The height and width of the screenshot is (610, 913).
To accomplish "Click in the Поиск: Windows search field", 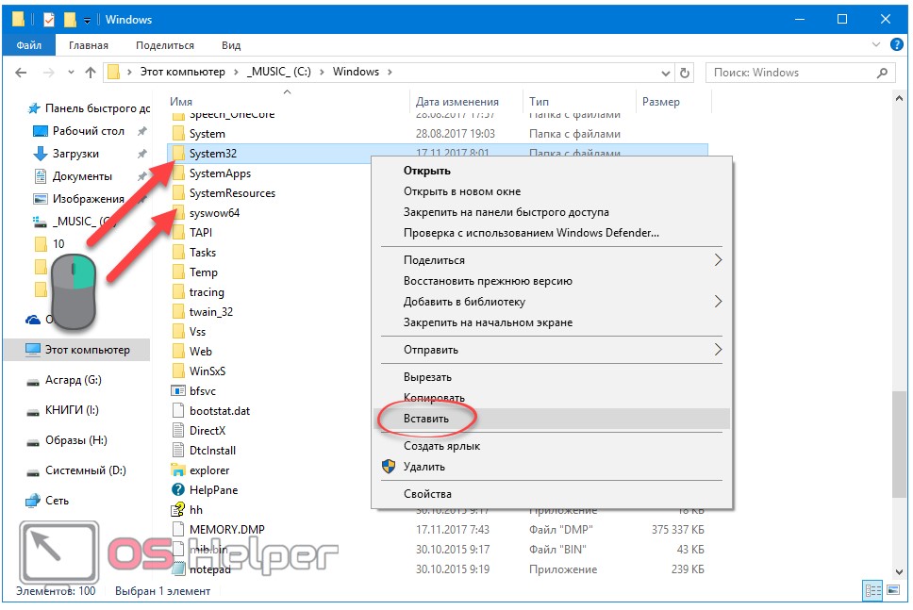I will coord(788,73).
